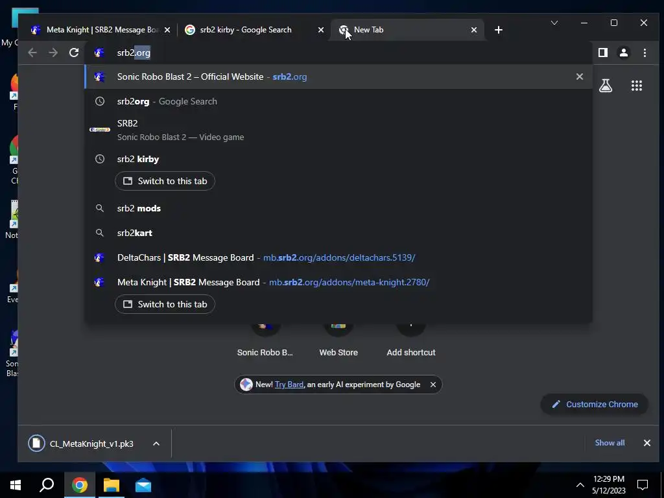Screen dimensions: 664x498
Task: Close the Meta Knight tab
Action: [167, 30]
